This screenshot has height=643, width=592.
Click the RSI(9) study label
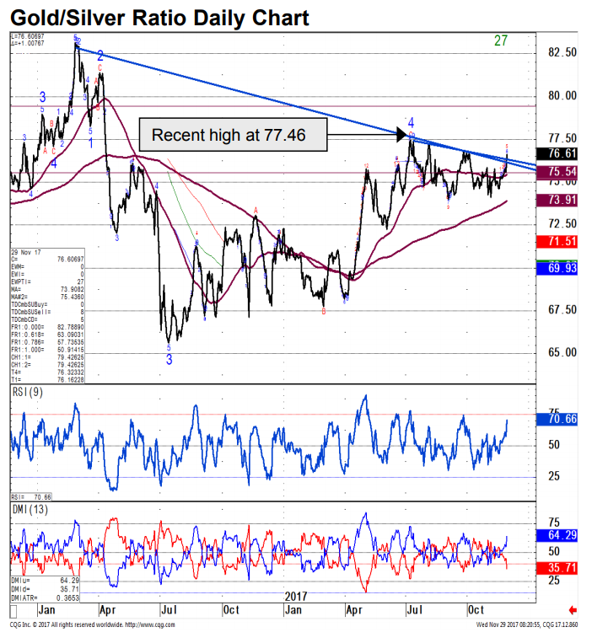pos(28,393)
